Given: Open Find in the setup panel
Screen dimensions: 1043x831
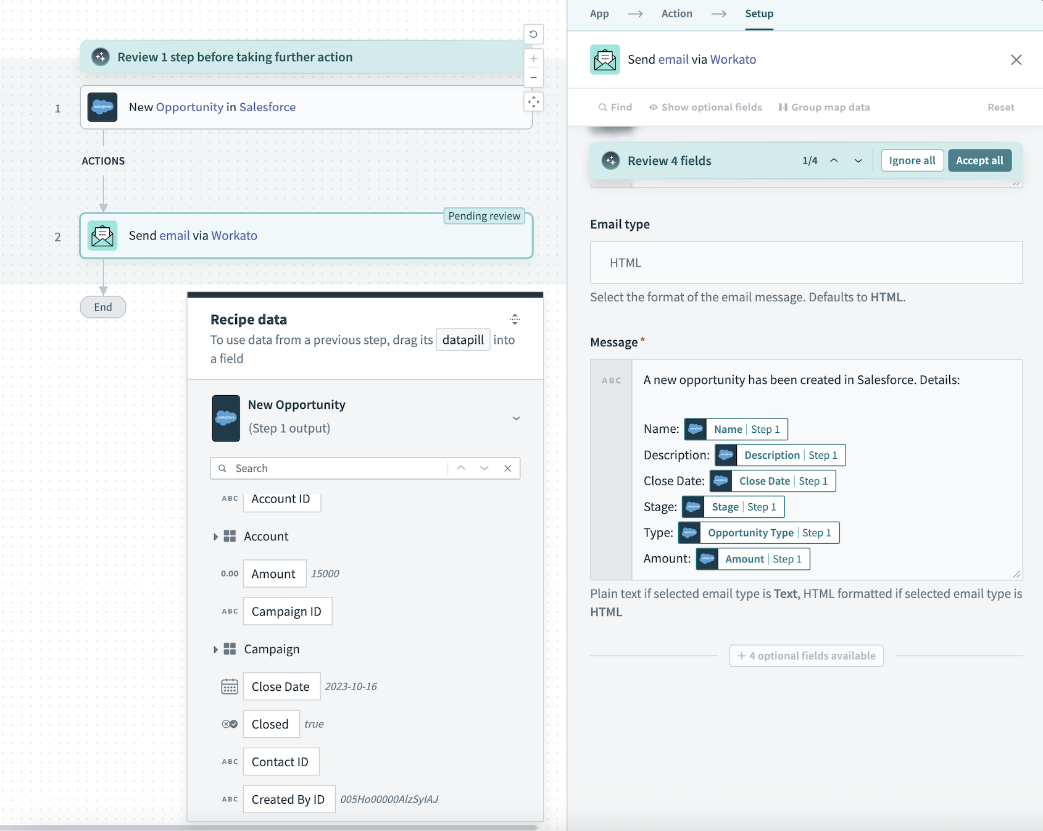Looking at the screenshot, I should pos(615,107).
